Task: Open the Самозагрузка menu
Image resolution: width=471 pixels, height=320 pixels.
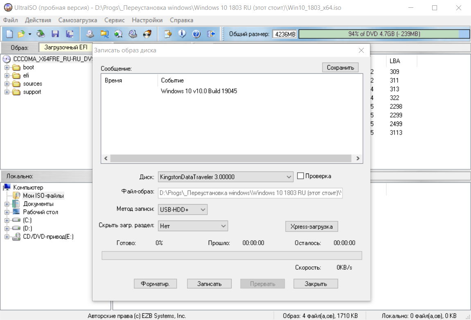Action: (x=77, y=20)
